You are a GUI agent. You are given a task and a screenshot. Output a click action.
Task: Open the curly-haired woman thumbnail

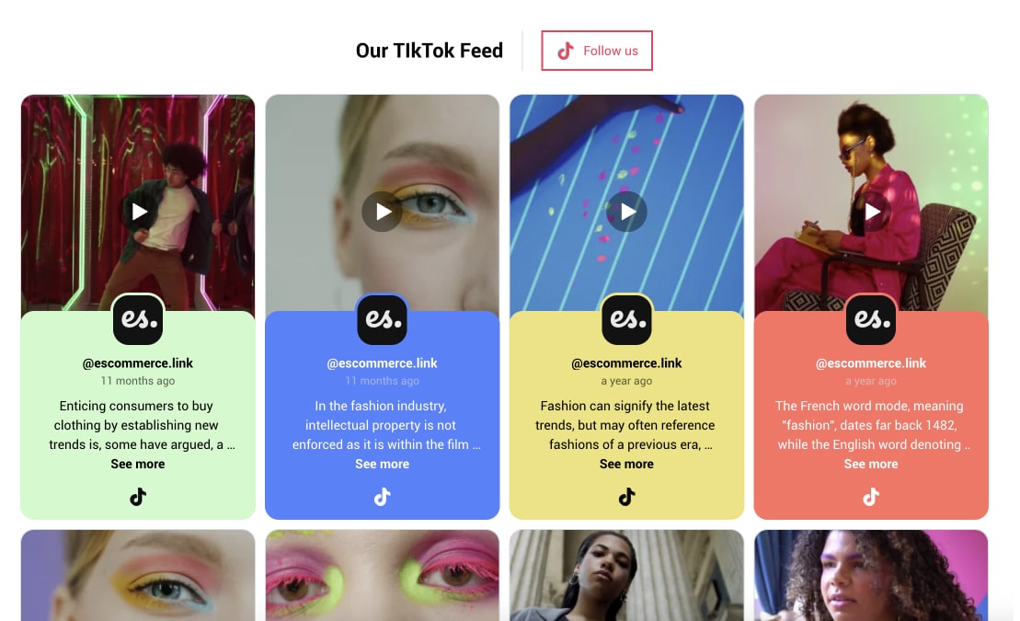(871, 575)
